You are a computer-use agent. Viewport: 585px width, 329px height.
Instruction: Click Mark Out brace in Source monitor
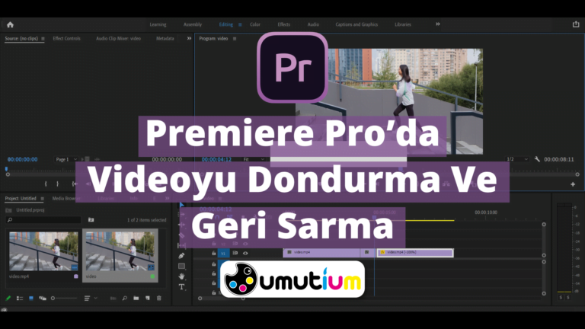(57, 184)
